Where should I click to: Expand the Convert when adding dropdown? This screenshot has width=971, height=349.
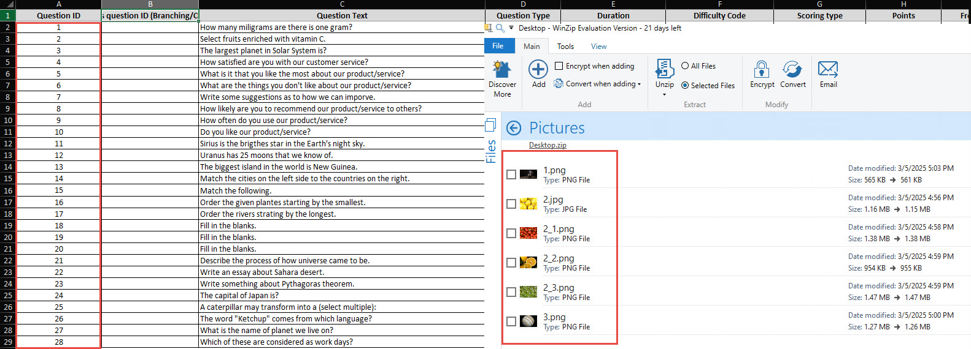640,84
